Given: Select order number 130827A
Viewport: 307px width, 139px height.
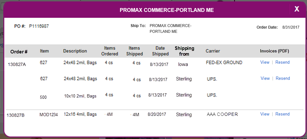Looking at the screenshot, I should pos(17,64).
